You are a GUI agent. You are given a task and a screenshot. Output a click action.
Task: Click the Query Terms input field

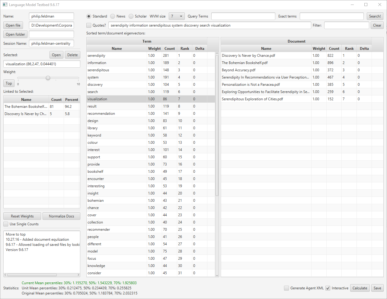243,16
